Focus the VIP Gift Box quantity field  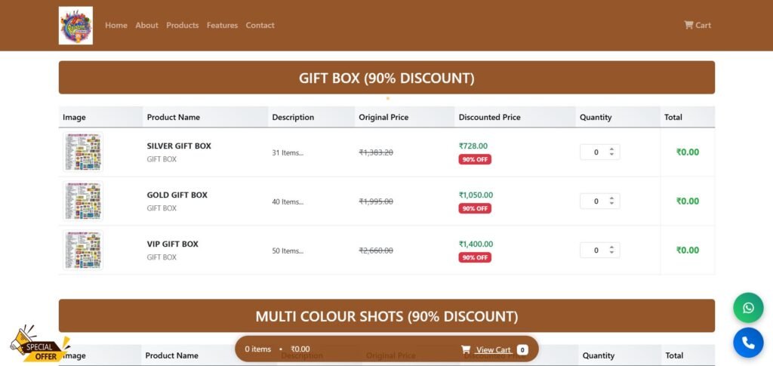(595, 251)
